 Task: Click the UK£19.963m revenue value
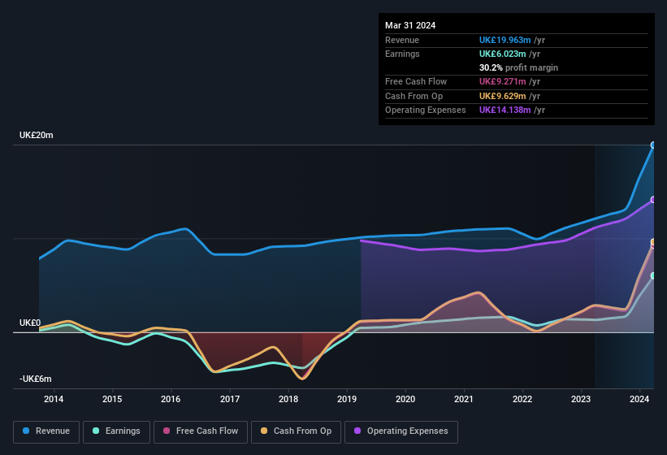click(x=505, y=40)
